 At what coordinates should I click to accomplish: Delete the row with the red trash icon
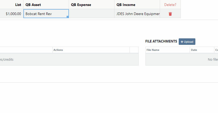170,14
